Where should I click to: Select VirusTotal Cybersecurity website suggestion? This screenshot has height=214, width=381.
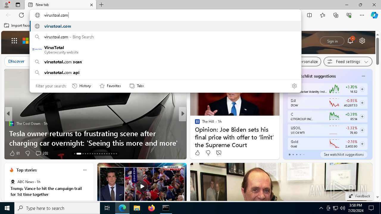(x=165, y=50)
